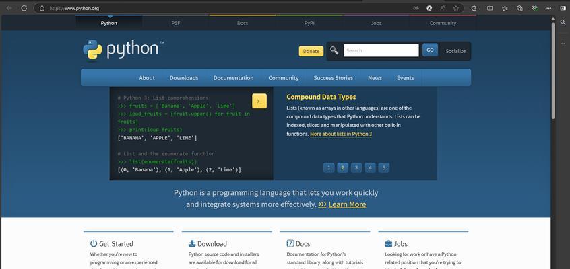Click the Edge sidebar search icon
The height and width of the screenshot is (269, 570).
563,22
